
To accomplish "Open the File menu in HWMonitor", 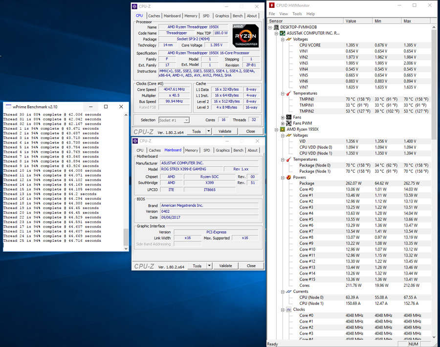I will (272, 14).
